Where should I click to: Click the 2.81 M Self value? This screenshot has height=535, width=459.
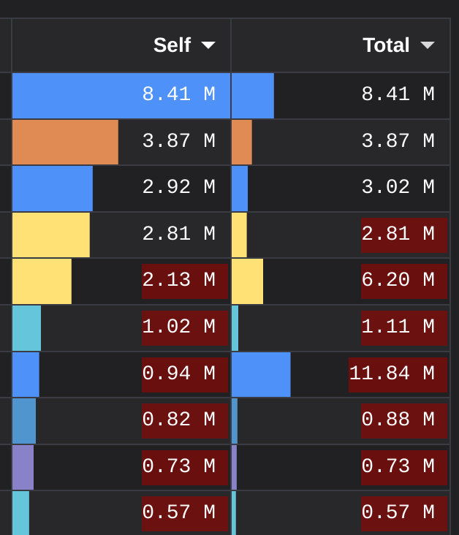179,234
